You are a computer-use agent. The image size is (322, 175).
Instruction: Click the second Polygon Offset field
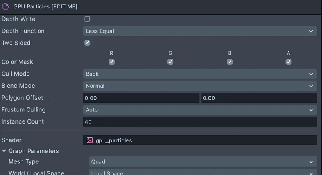(259, 98)
